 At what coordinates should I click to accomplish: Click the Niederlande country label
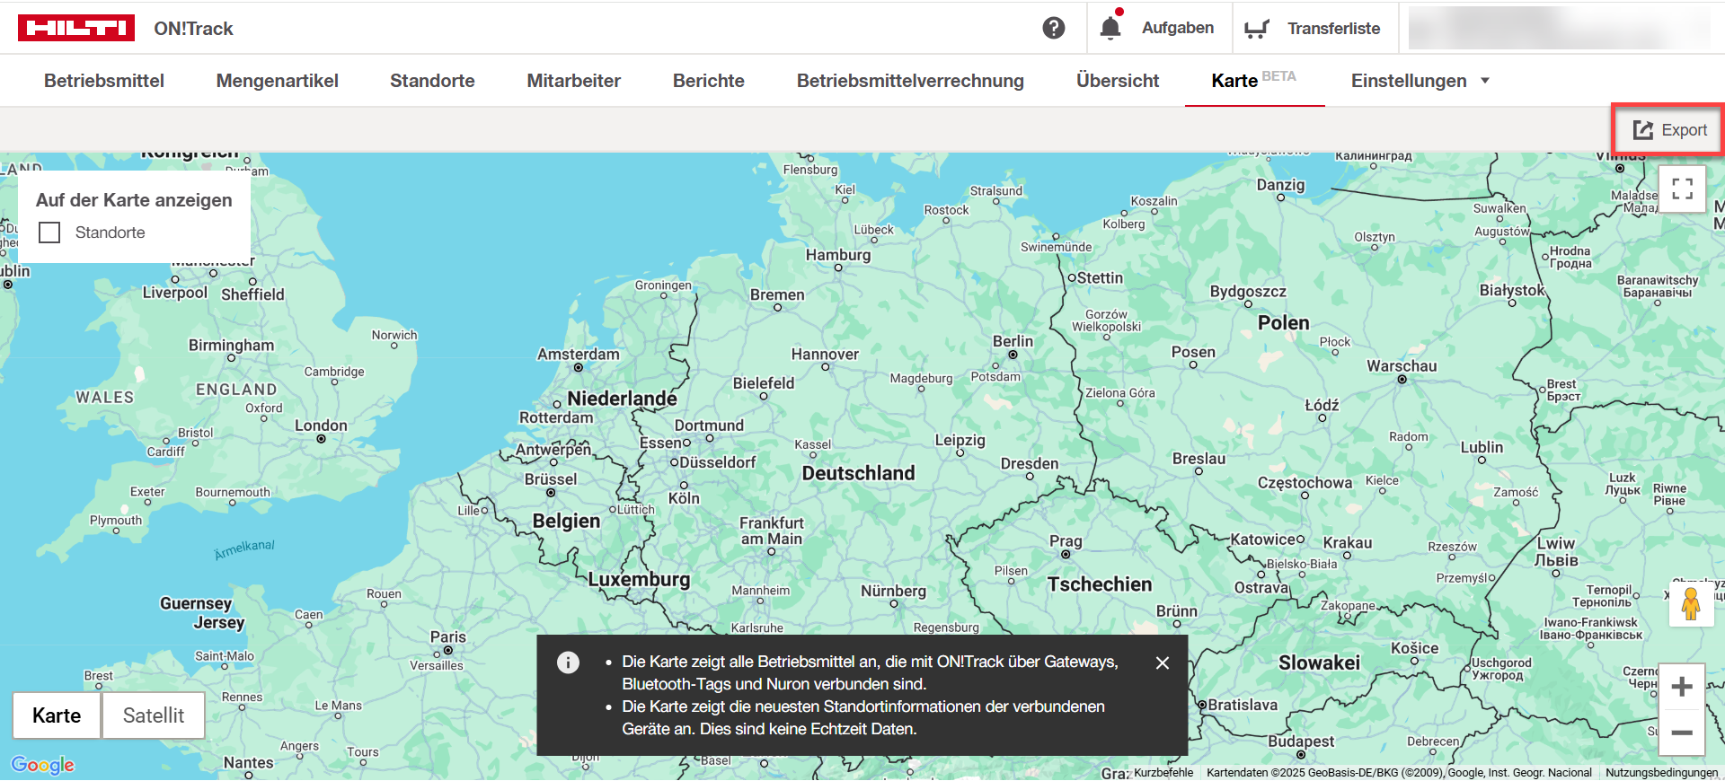click(622, 399)
